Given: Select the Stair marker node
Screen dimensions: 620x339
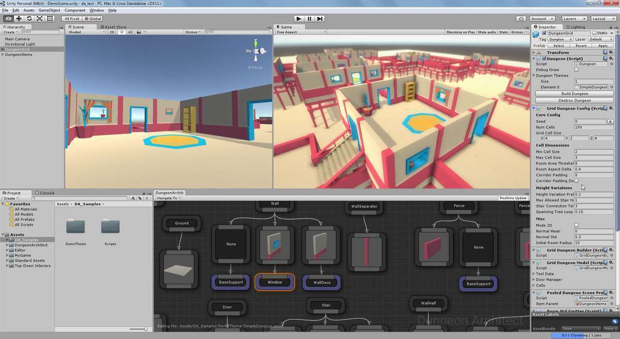Looking at the screenshot, I should click(x=326, y=305).
